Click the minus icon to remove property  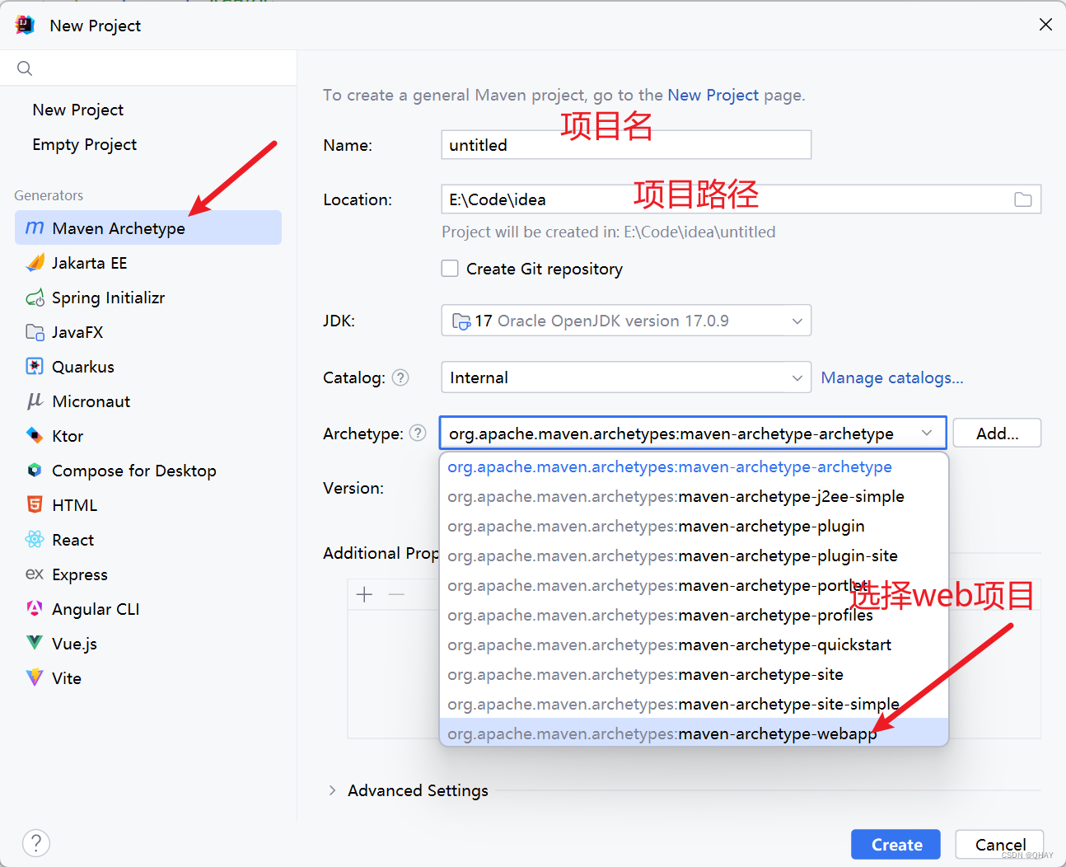(x=396, y=594)
